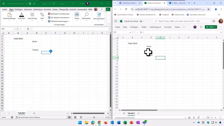The width and height of the screenshot is (224, 126).
Task: Switch to the Einfügen ribbon tab in desktop Excel
Action: (x=19, y=9)
